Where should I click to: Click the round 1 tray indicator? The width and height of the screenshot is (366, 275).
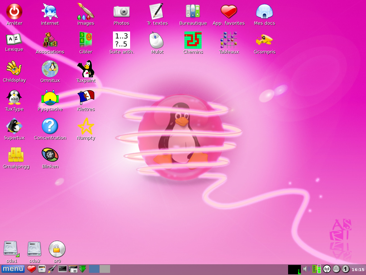tap(346, 269)
